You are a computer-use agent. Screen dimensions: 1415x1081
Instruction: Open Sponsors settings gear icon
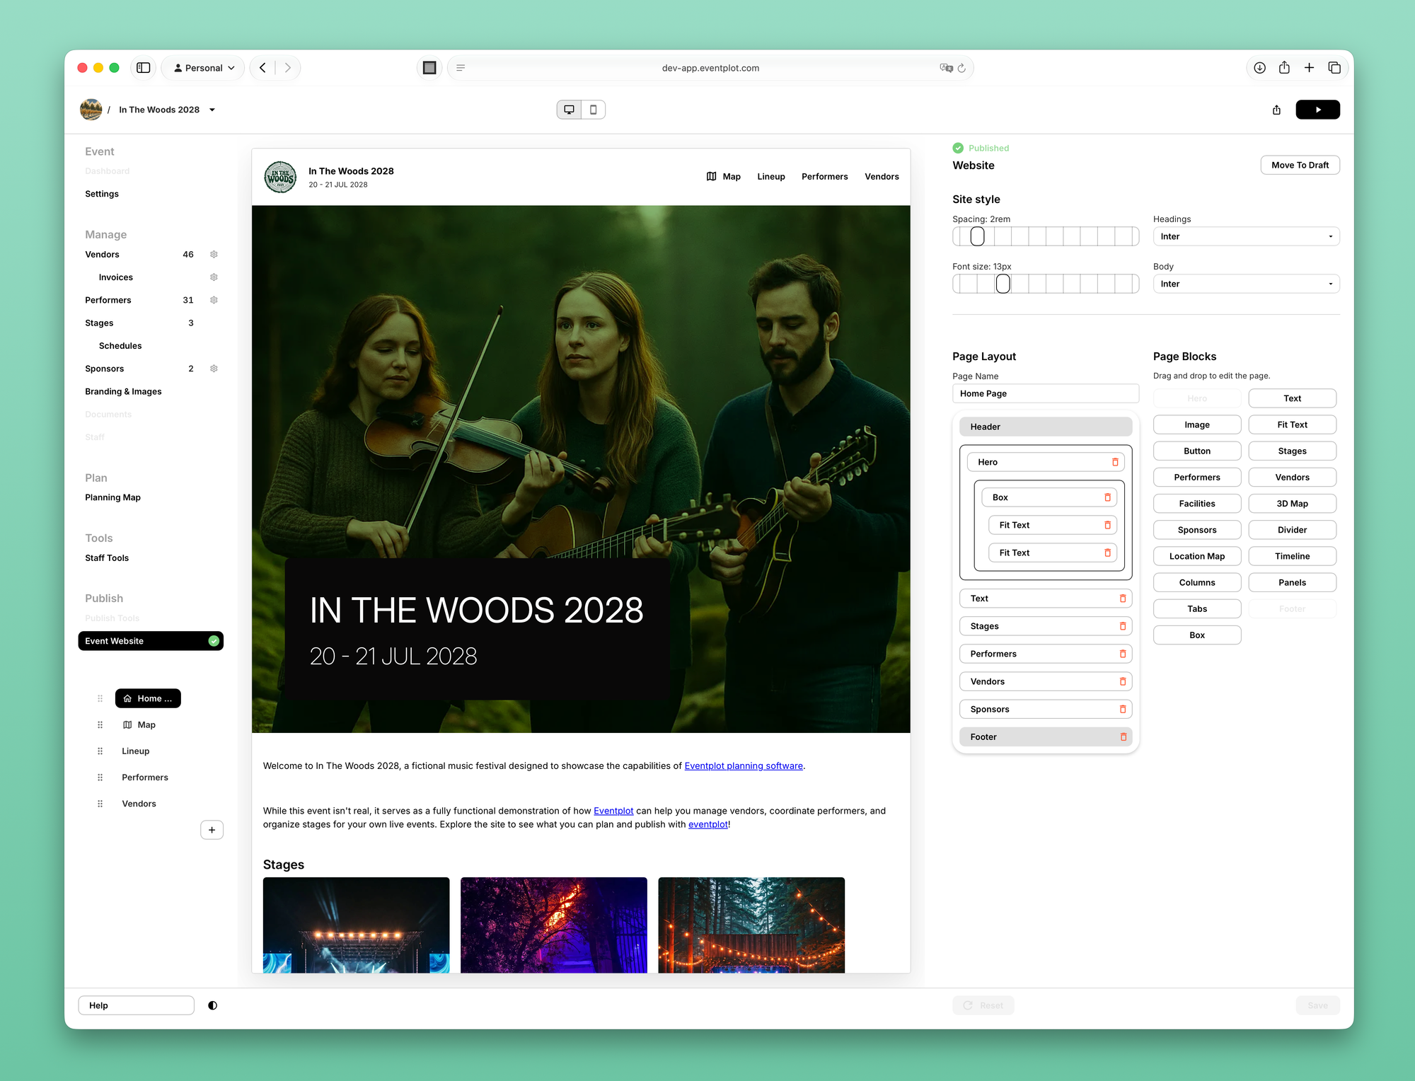[214, 369]
